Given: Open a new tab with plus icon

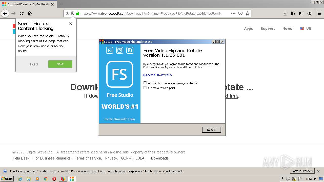Looking at the screenshot, I should [x=61, y=4].
